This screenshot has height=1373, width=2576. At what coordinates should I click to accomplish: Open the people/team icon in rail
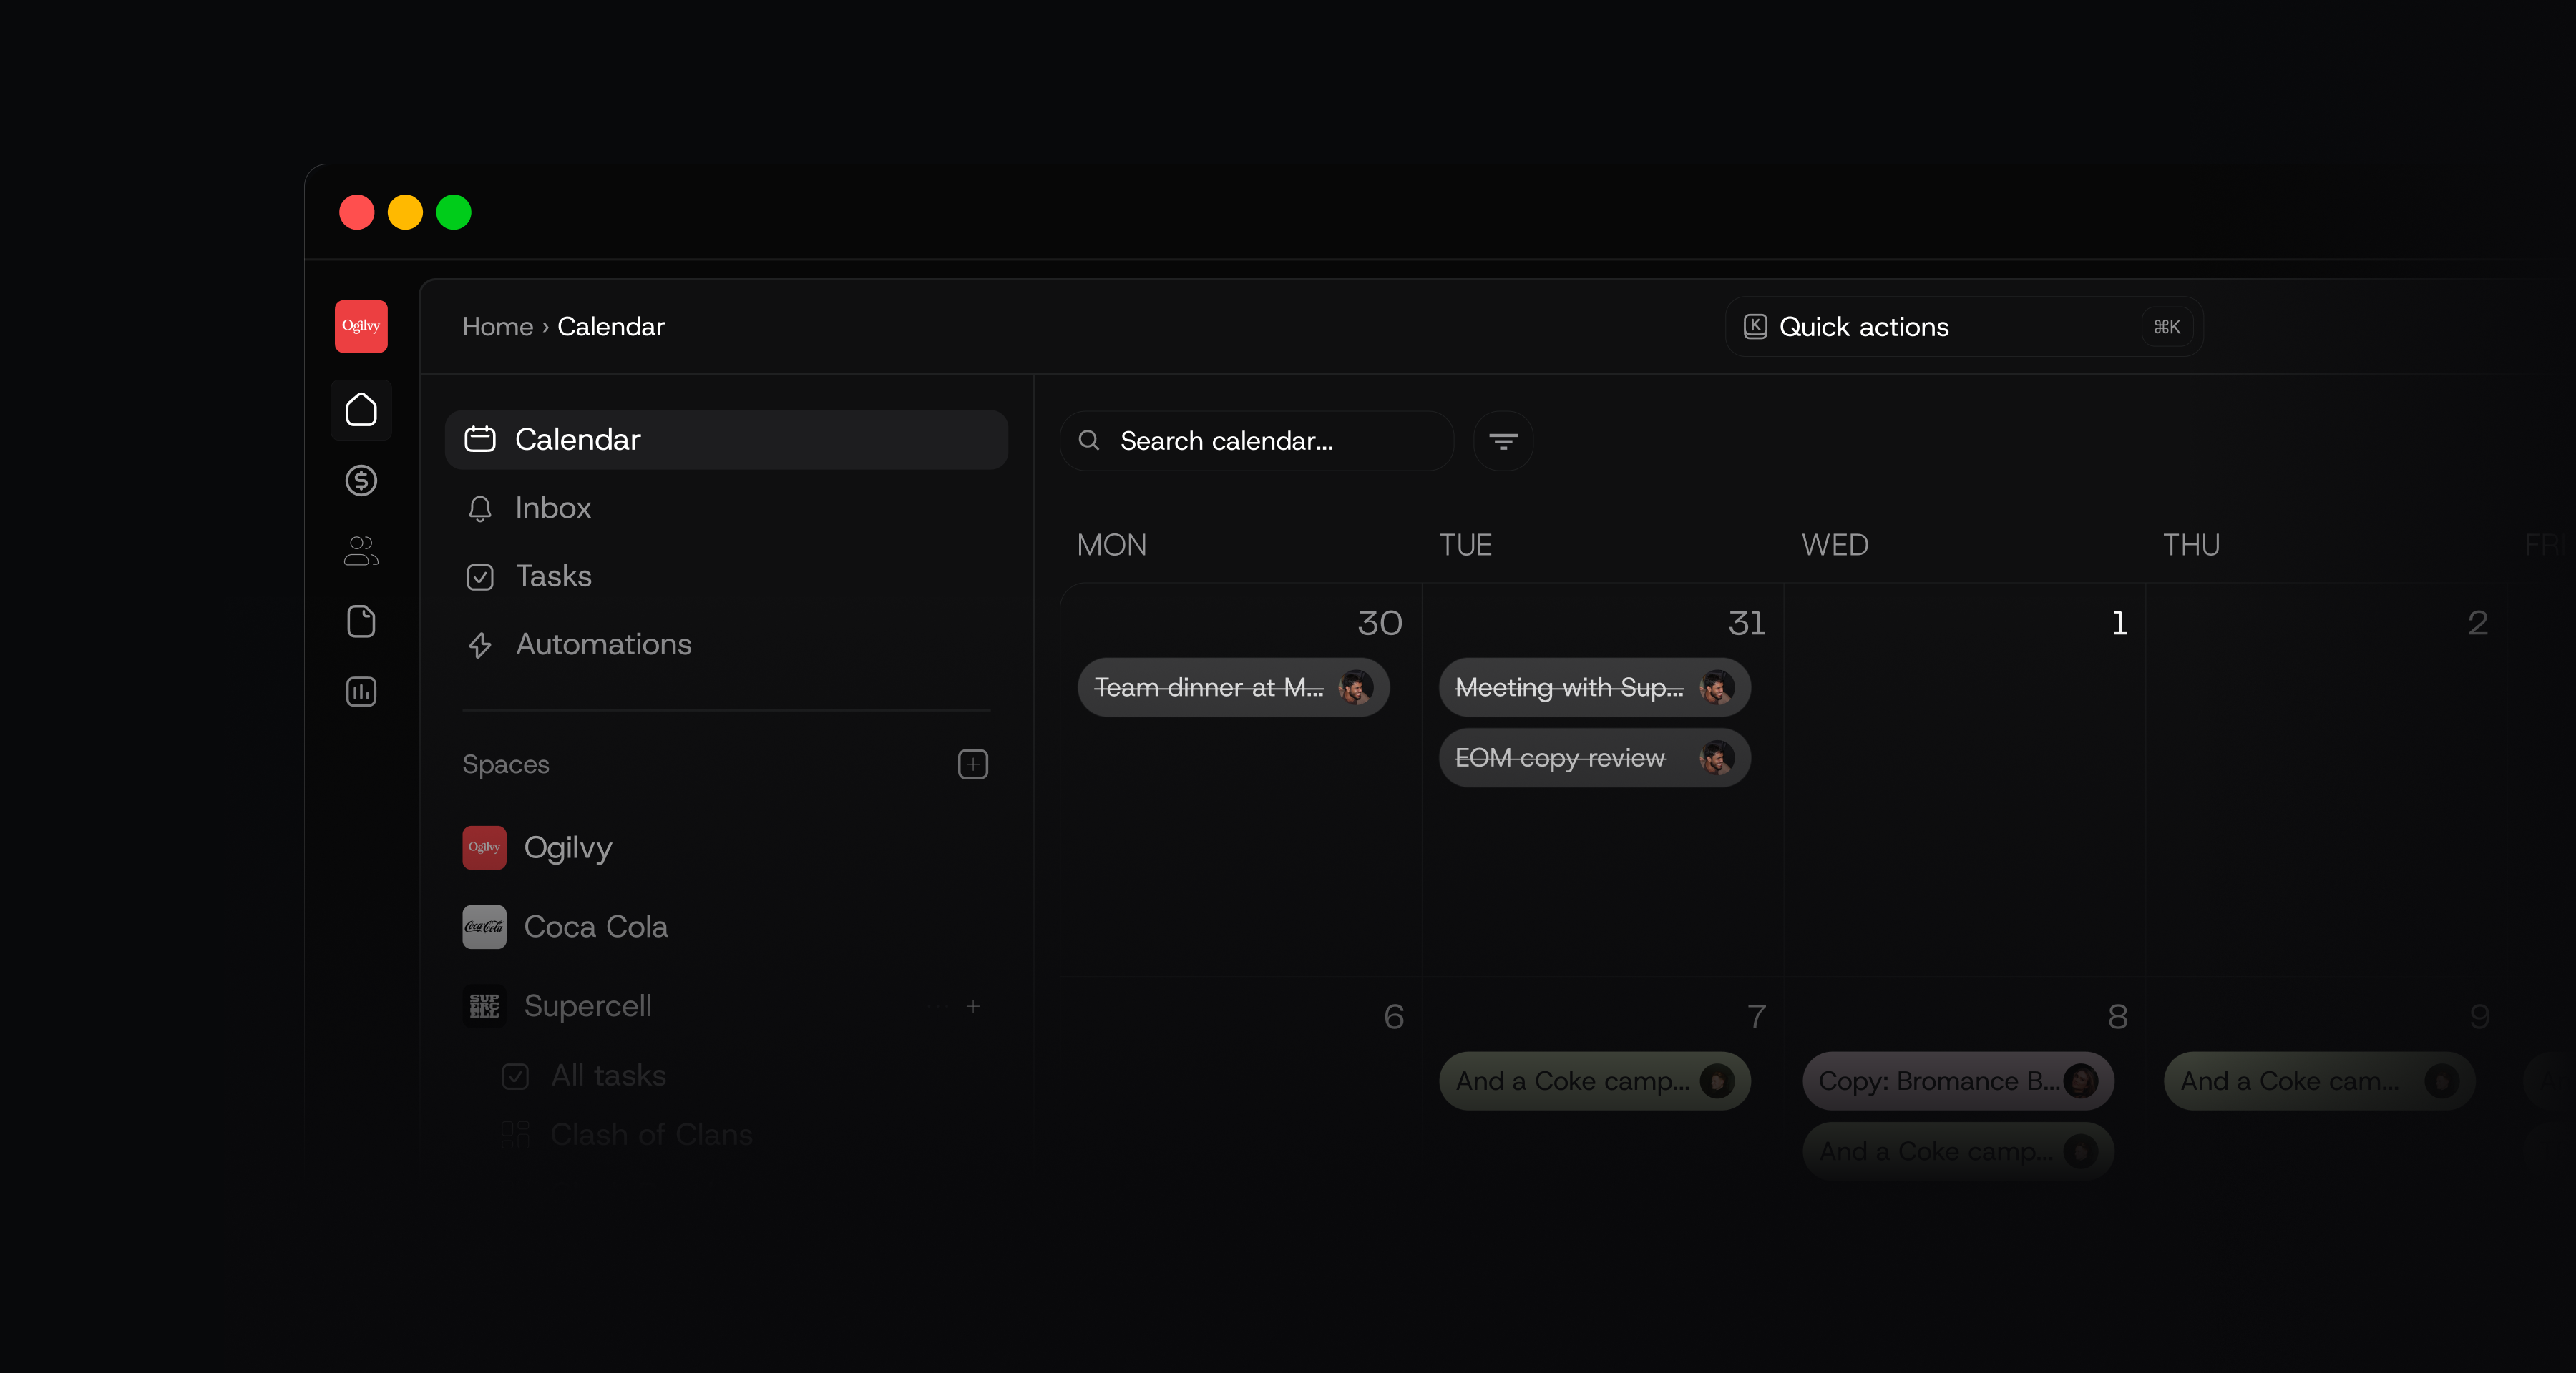click(x=361, y=551)
